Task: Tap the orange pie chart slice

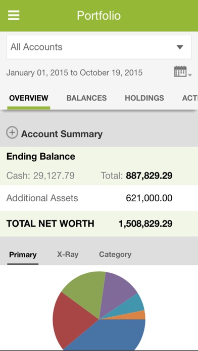Action: [x=139, y=315]
